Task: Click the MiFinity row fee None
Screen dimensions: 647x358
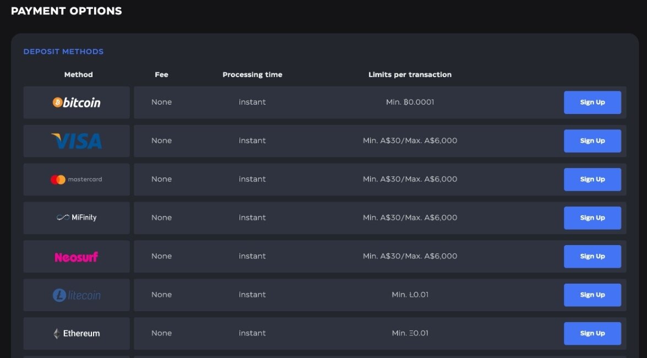Action: 161,218
